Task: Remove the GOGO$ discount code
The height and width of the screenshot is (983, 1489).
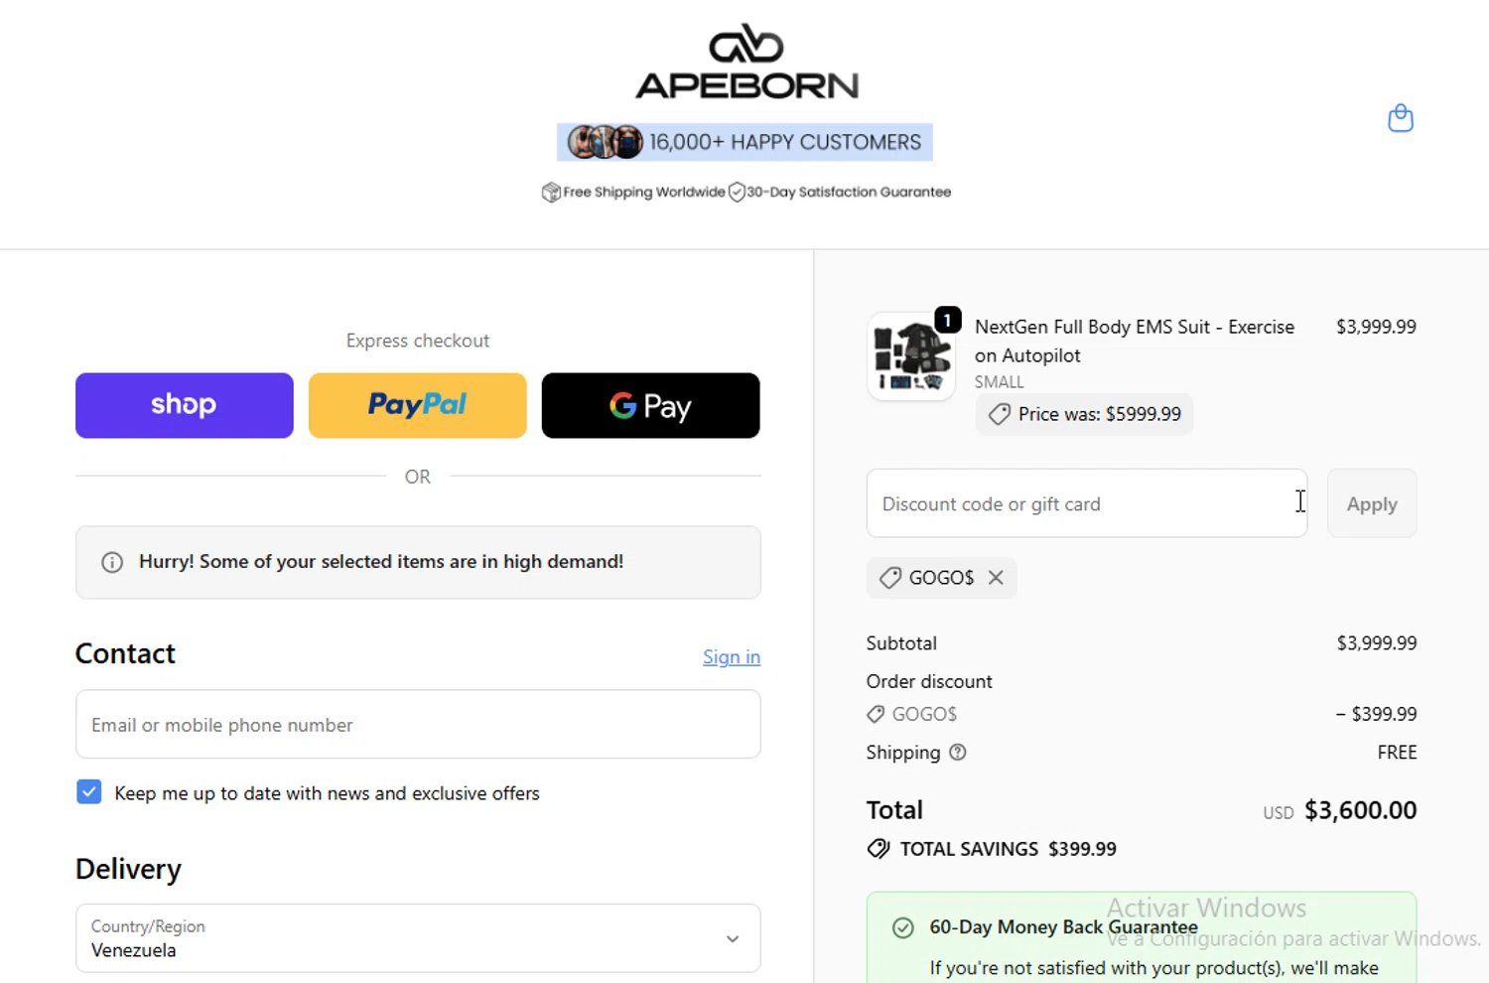Action: (x=996, y=578)
